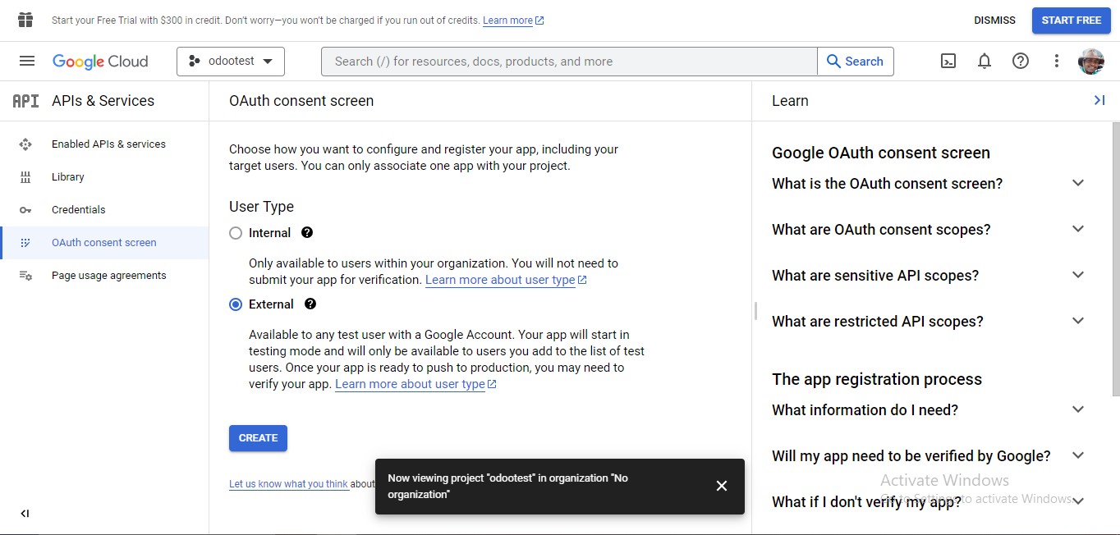Click the Enabled APIs & services icon

(x=25, y=144)
